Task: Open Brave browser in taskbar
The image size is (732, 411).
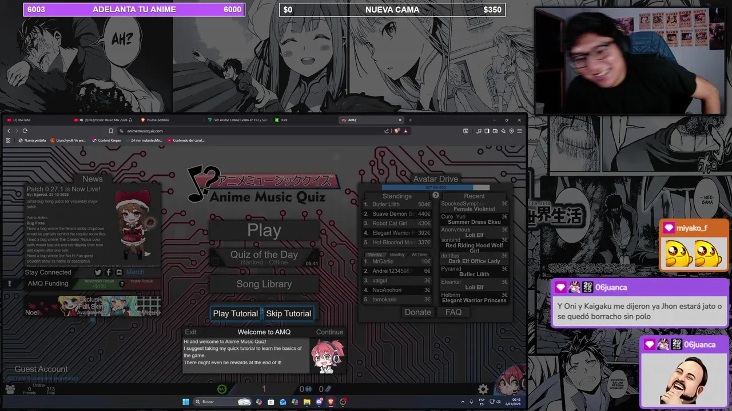Action: [x=331, y=402]
